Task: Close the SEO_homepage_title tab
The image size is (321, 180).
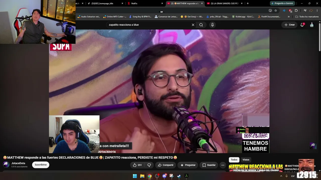Action: pos(122,3)
